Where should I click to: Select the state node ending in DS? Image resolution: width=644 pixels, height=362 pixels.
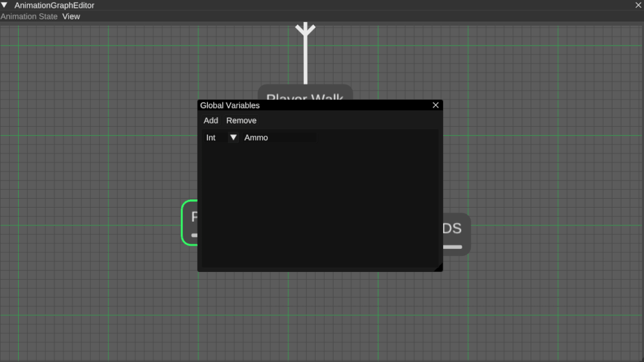pos(457,230)
